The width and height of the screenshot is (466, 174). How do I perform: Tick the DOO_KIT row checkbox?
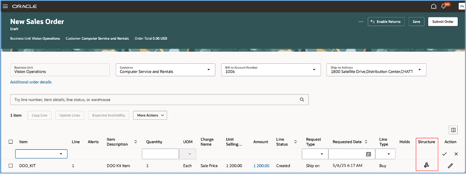click(11, 165)
